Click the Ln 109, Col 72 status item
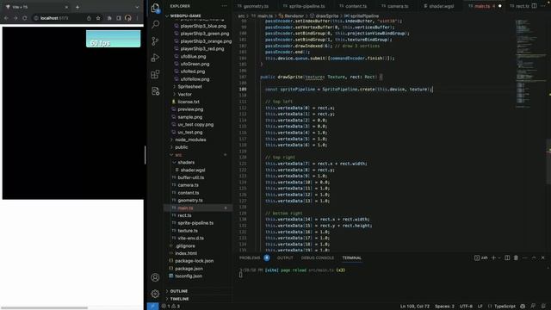 (x=415, y=307)
